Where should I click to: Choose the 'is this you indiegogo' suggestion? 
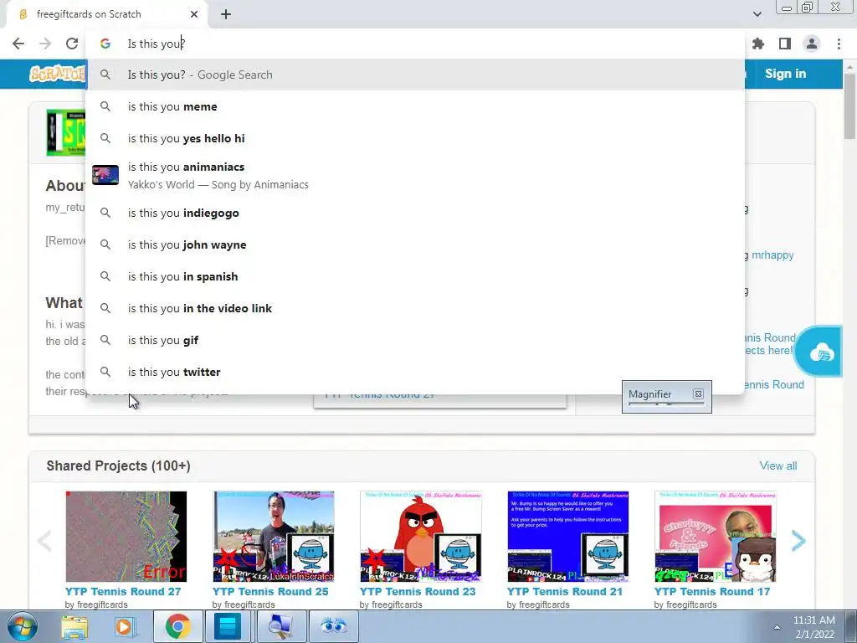pyautogui.click(x=415, y=213)
